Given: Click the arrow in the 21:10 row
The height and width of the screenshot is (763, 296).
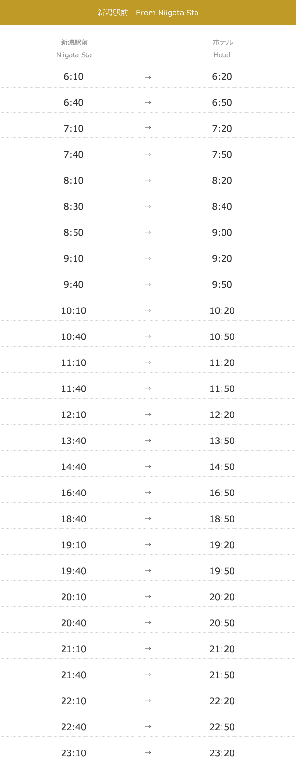Looking at the screenshot, I should pyautogui.click(x=148, y=649).
